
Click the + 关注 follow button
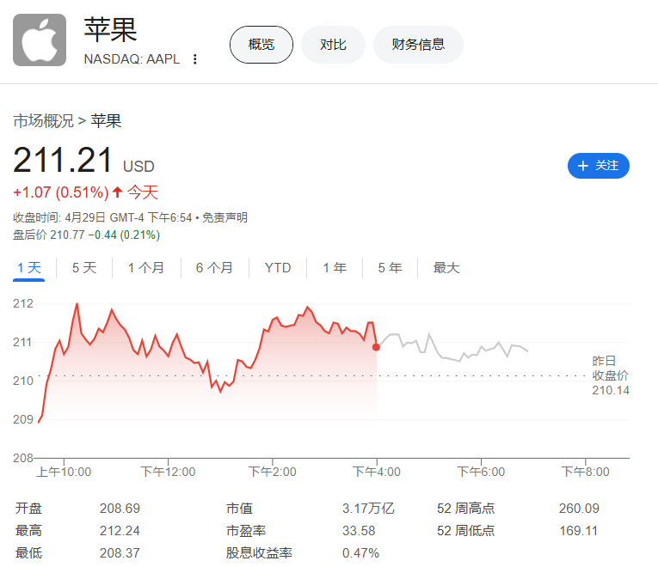[x=599, y=166]
